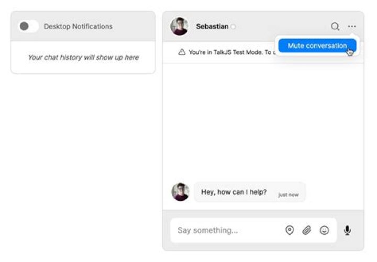Viewport: 377px width, 262px height.
Task: Click avatar beside "Hey, how can I help?"
Action: (180, 192)
